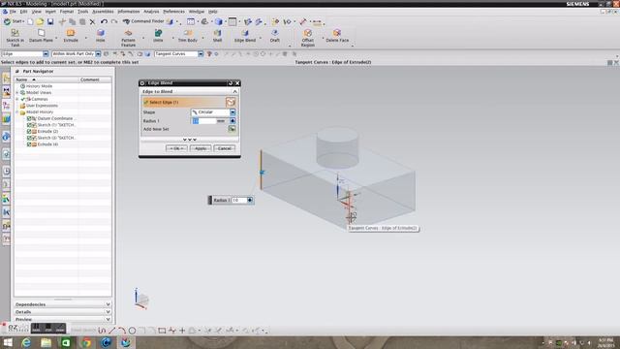This screenshot has height=349, width=620.
Task: Click the Open file folder icon
Action: point(40,21)
